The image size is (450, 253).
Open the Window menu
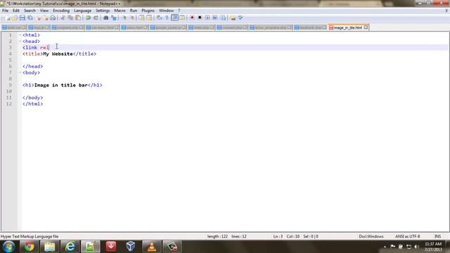[x=166, y=11]
